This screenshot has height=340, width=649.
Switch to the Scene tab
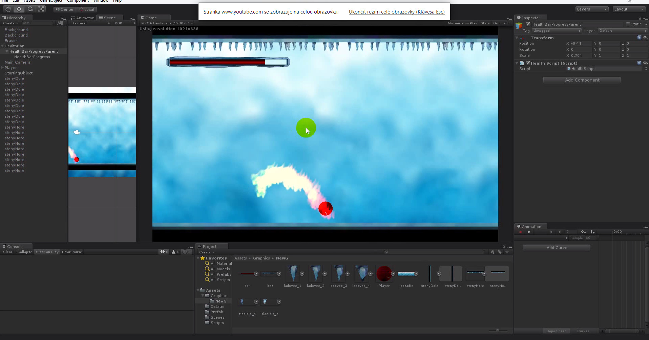(109, 18)
